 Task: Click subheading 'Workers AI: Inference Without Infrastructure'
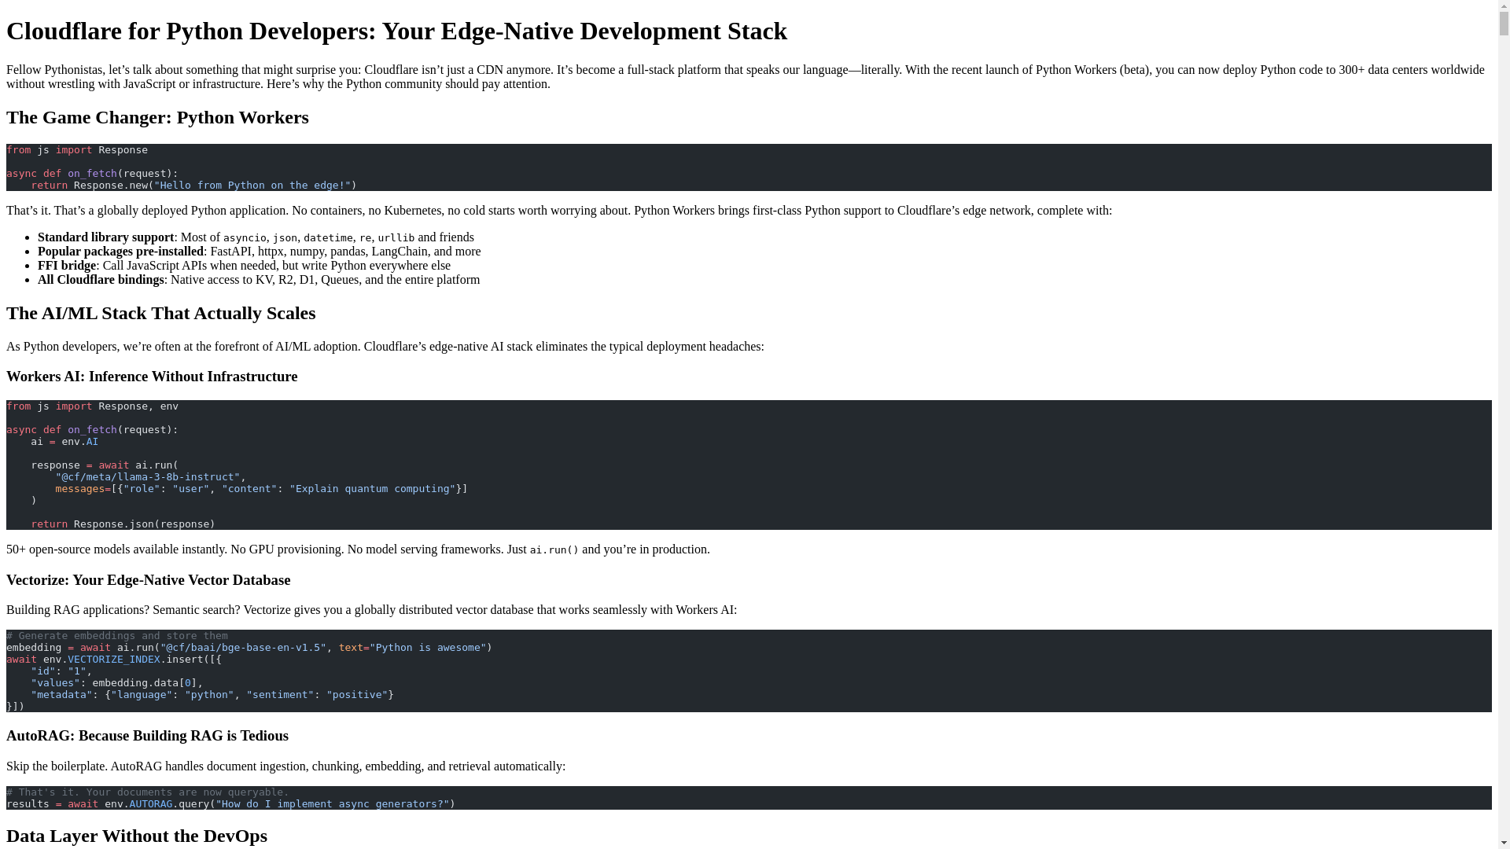click(152, 377)
